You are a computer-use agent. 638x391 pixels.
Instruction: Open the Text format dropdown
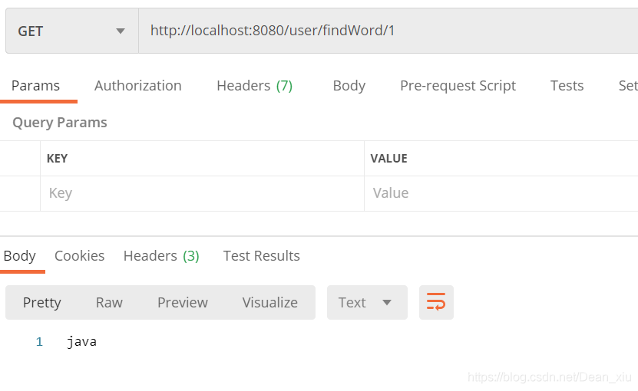click(367, 302)
